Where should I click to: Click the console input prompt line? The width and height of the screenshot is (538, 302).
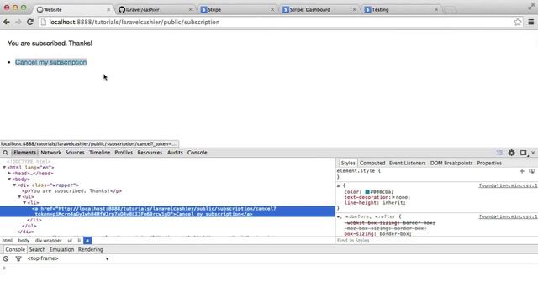[x=269, y=268]
